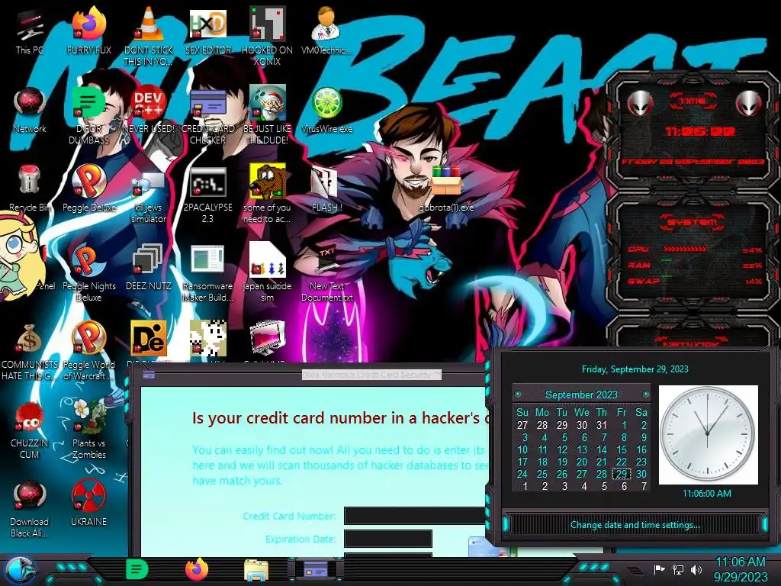Open the Recycle Bin

coord(30,189)
